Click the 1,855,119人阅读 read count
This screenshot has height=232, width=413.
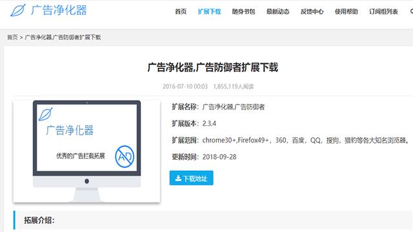234,86
